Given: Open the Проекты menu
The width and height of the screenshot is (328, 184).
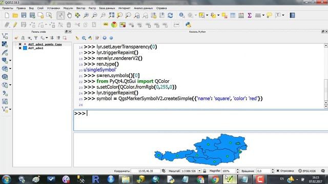Looking at the screenshot, I should coord(8,8).
